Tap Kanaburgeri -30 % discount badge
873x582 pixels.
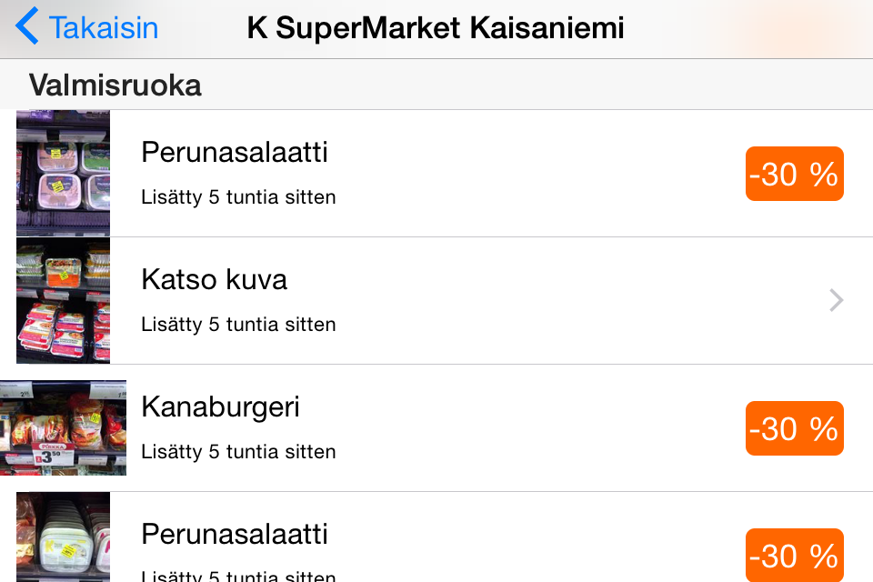pyautogui.click(x=795, y=428)
